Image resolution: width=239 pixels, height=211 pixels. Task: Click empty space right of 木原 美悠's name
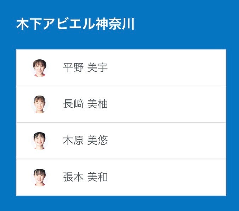point(166,141)
